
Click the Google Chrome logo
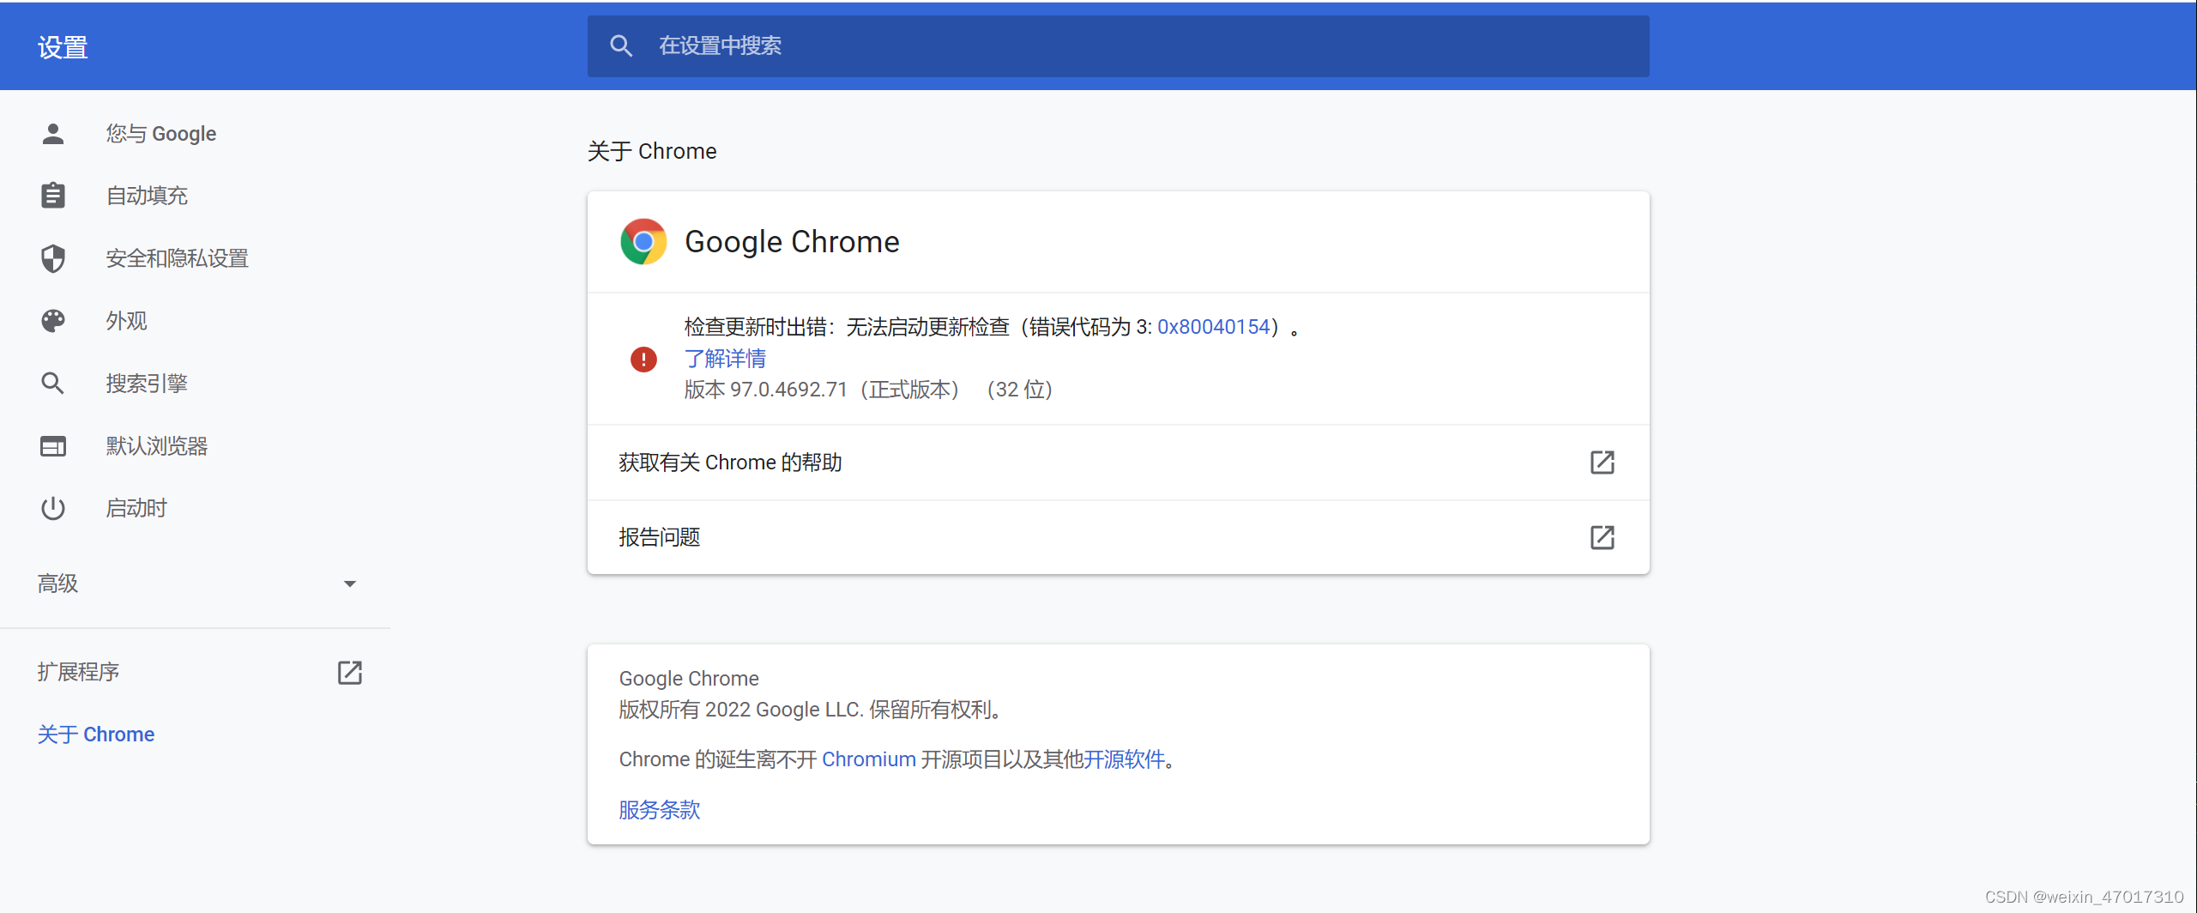(x=643, y=242)
